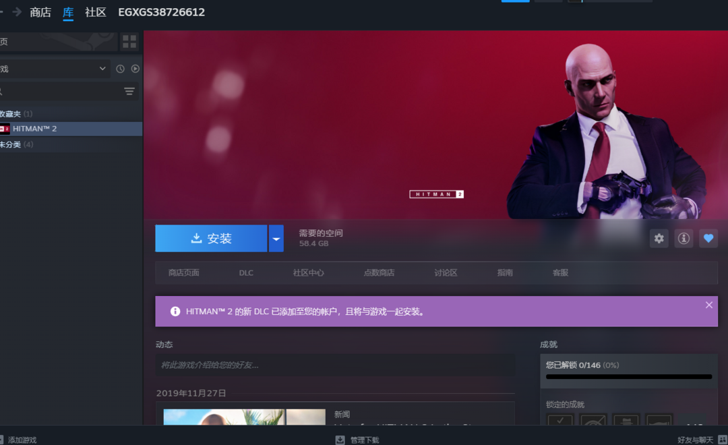Screen dimensions: 728x445
Task: Switch library to grid view icon
Action: 129,42
